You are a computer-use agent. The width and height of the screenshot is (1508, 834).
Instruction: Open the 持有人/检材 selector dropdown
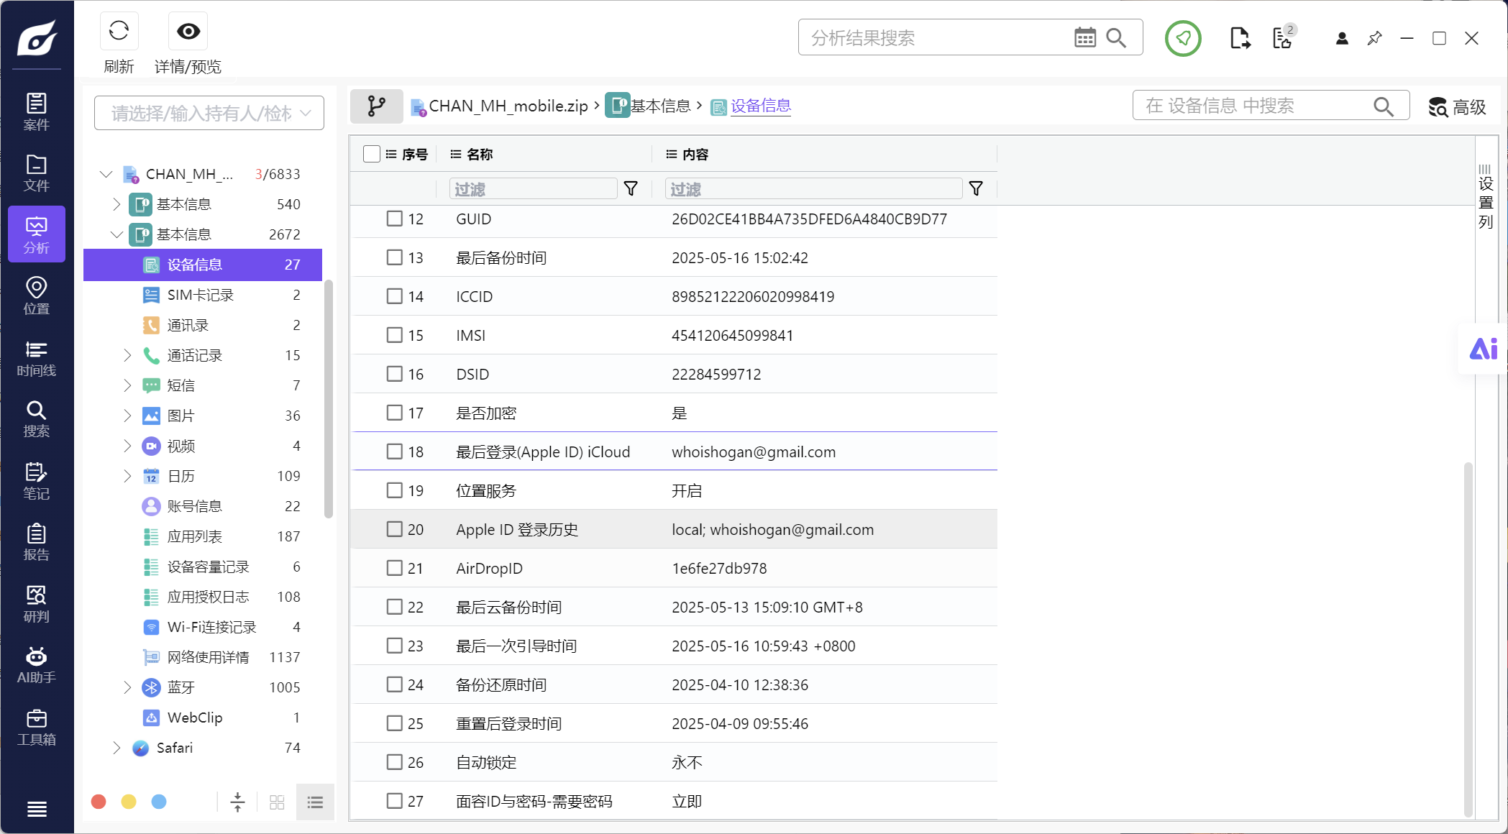209,113
